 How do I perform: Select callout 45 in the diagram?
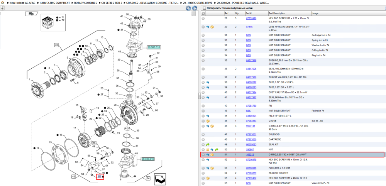coord(74,176)
